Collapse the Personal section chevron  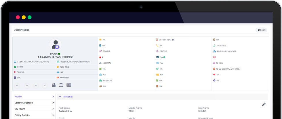pos(60,97)
